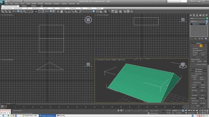The height and width of the screenshot is (117, 209).
Task: Switch to the Freeform ribbon tab
Action: tap(24, 6)
